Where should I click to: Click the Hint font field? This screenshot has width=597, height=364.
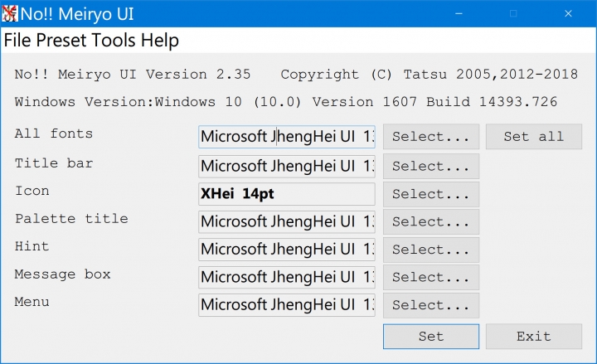[x=287, y=250]
